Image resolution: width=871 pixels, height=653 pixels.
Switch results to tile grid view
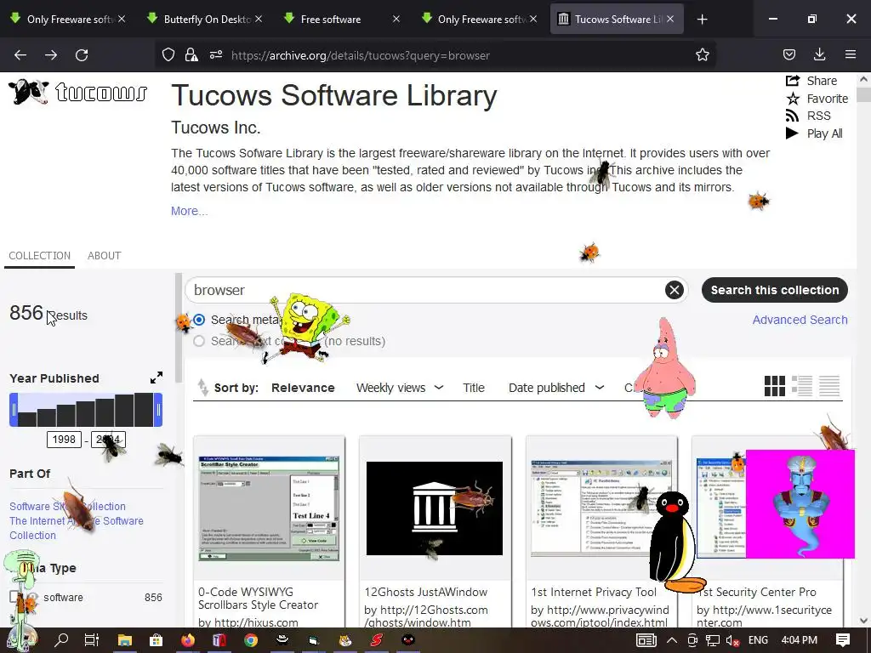click(x=775, y=386)
